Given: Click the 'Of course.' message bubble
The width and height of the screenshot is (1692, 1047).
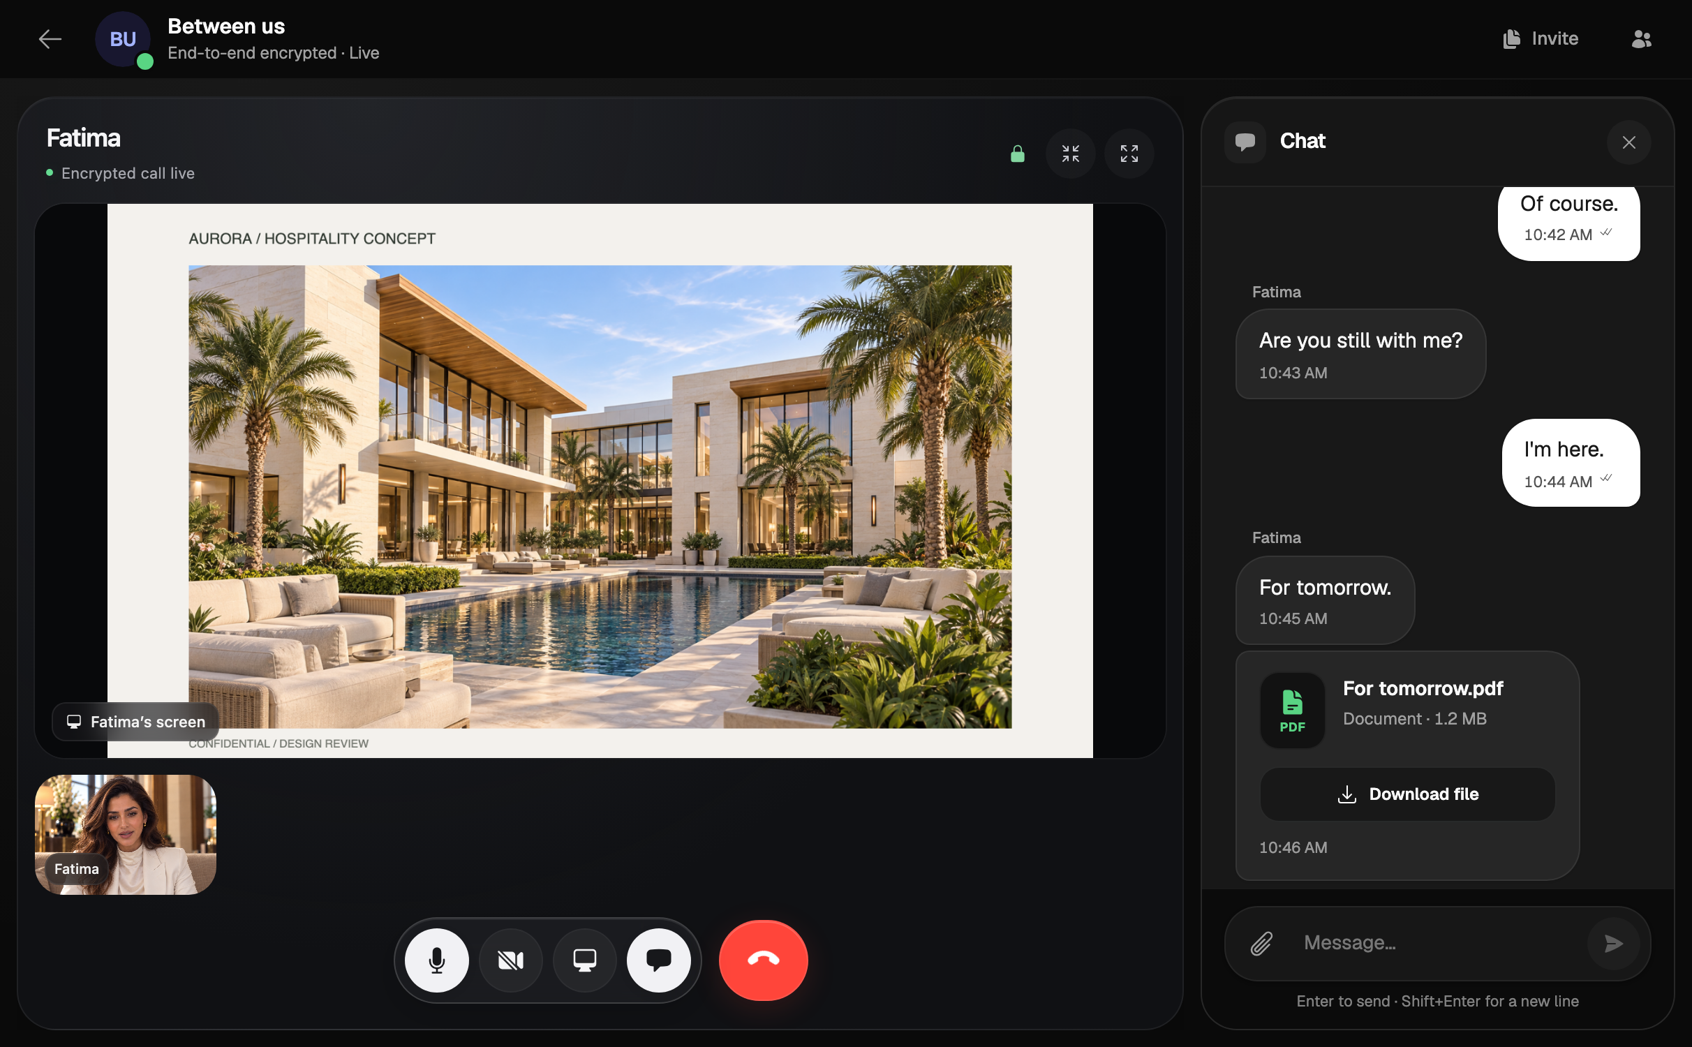Looking at the screenshot, I should pyautogui.click(x=1569, y=223).
